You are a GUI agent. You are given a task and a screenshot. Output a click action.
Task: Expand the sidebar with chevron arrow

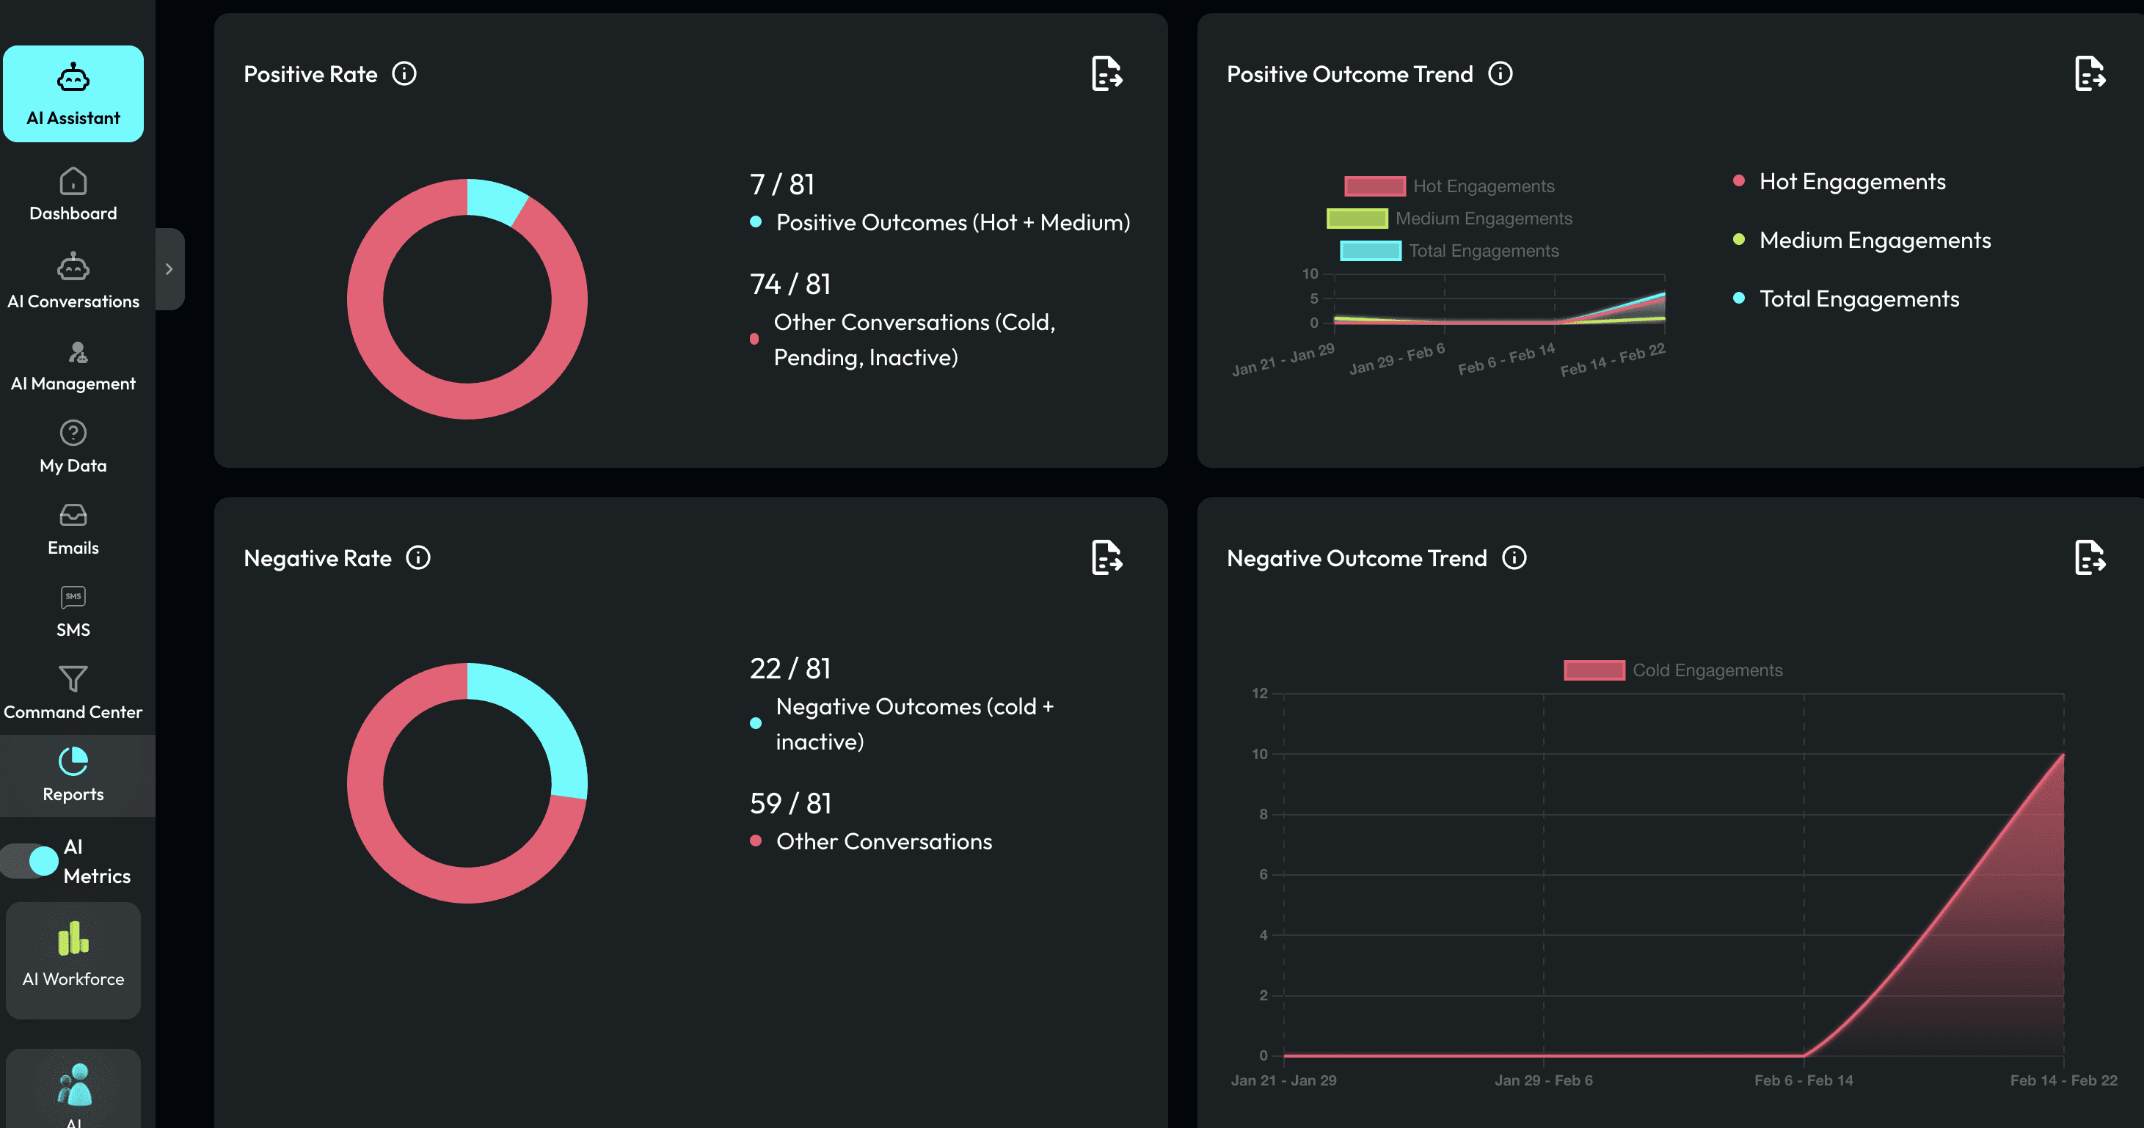coord(169,268)
